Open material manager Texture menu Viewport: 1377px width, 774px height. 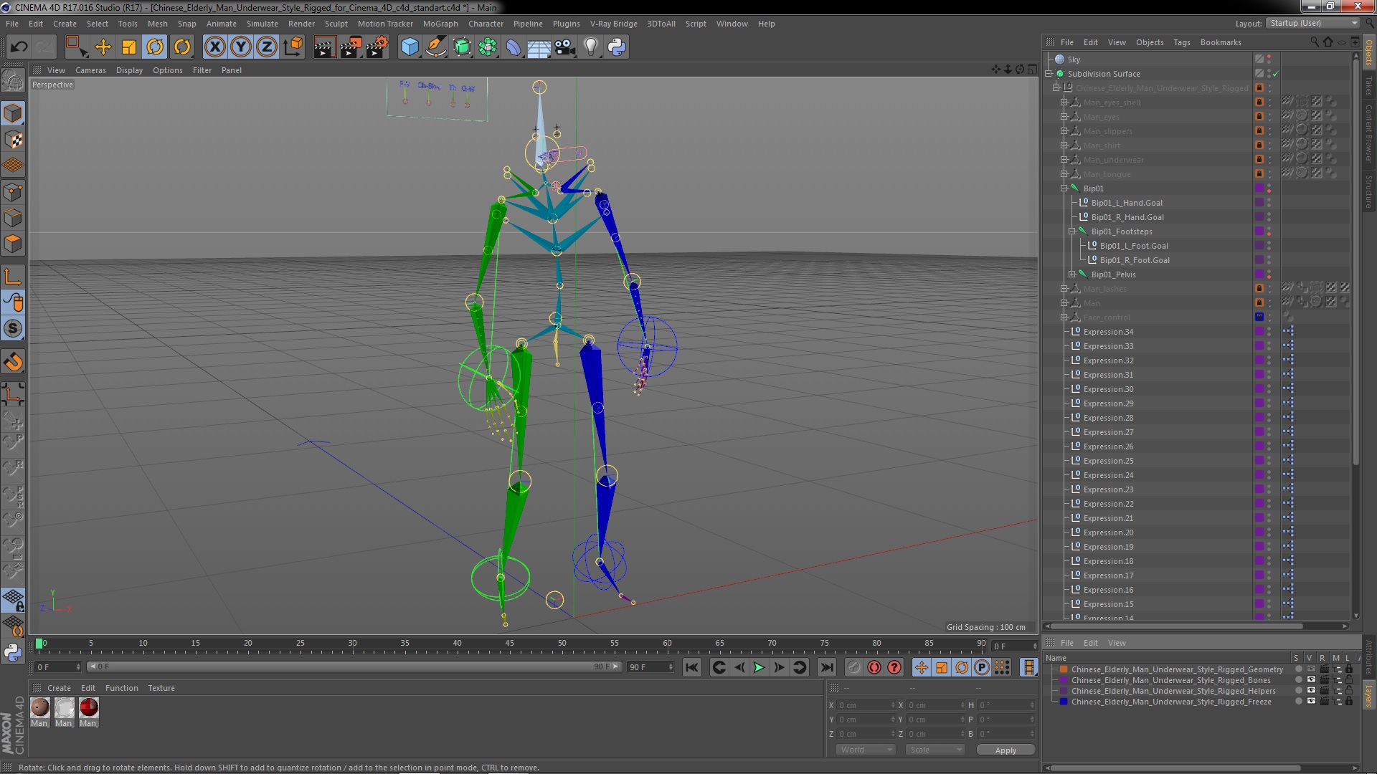click(161, 688)
